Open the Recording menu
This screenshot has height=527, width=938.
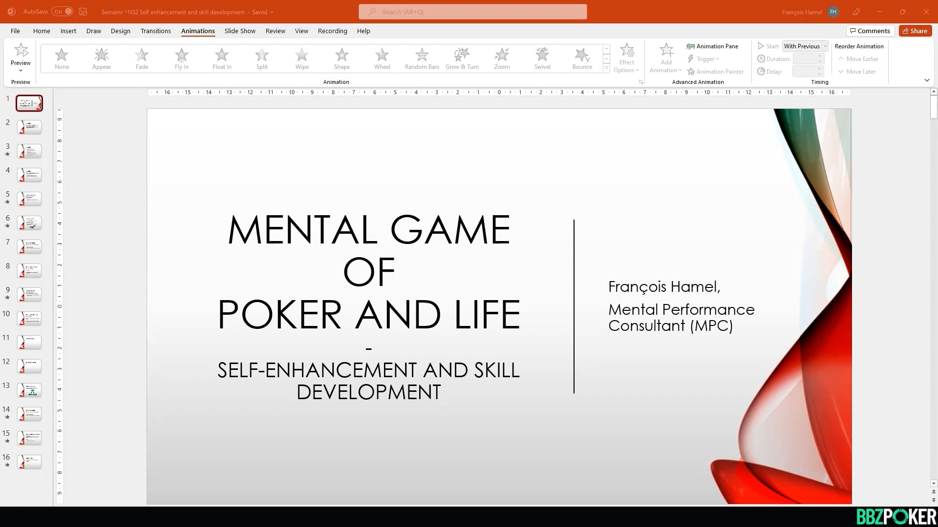click(332, 31)
